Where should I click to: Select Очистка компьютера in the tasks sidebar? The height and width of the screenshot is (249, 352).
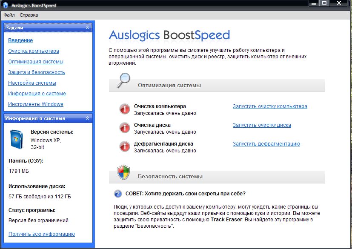click(34, 51)
